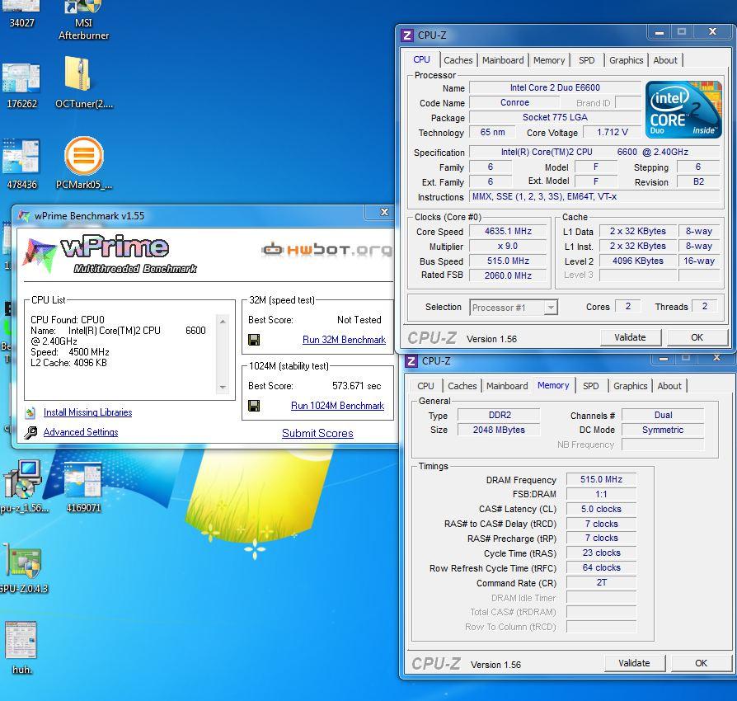Screen dimensions: 737x701
Task: Click the Name field Intel Core 2 Duo E6600
Action: pyautogui.click(x=555, y=87)
